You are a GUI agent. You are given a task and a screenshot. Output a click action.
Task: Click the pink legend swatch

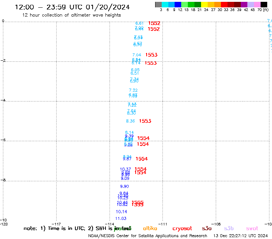[x=257, y=4]
